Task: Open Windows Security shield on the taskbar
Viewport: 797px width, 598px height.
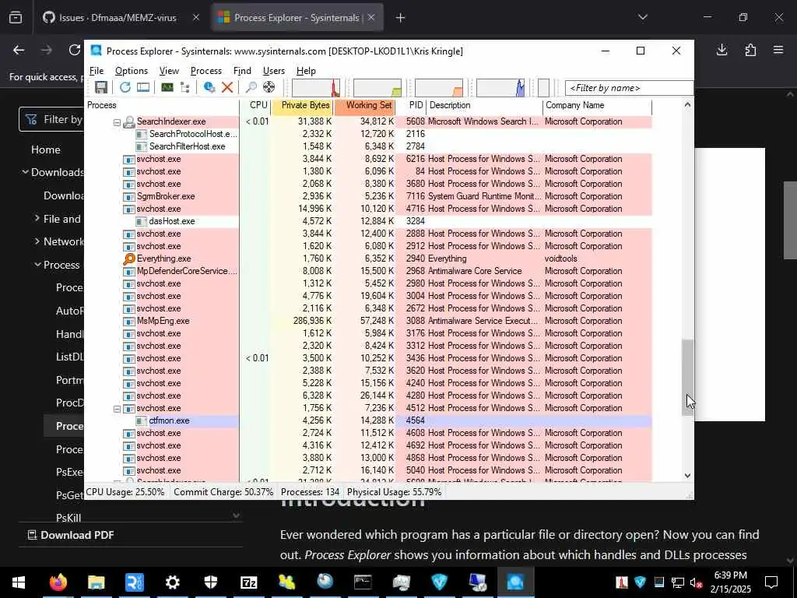Action: point(210,582)
